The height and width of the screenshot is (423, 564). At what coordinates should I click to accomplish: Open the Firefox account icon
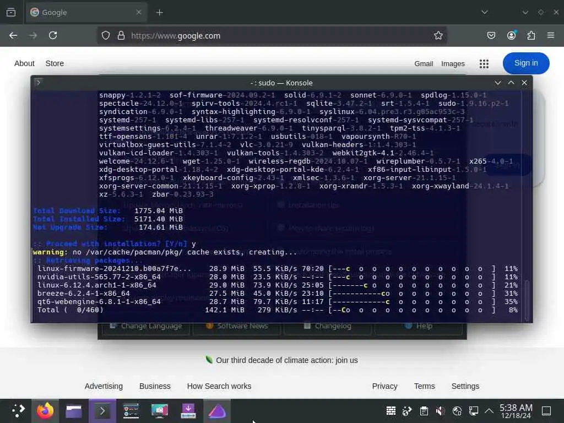(x=511, y=35)
